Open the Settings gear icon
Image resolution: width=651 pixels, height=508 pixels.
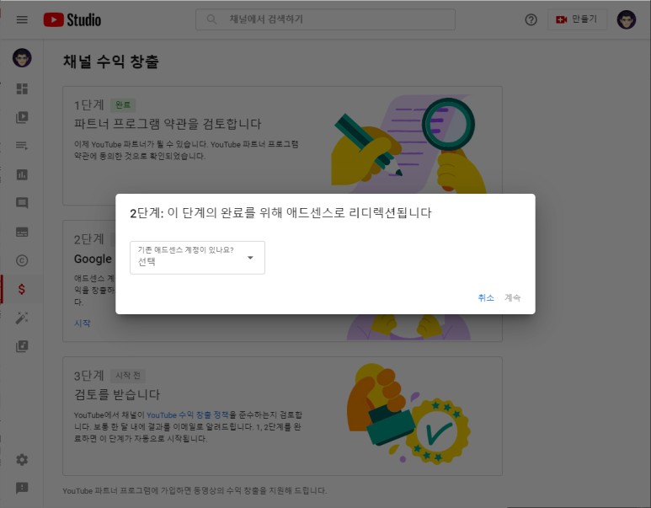pyautogui.click(x=22, y=459)
